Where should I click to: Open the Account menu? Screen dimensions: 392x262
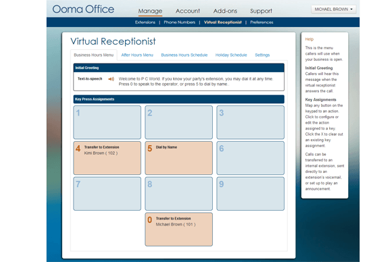tap(188, 11)
